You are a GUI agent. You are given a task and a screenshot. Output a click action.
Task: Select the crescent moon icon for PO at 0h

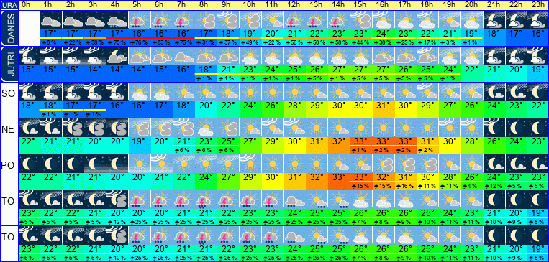point(29,164)
